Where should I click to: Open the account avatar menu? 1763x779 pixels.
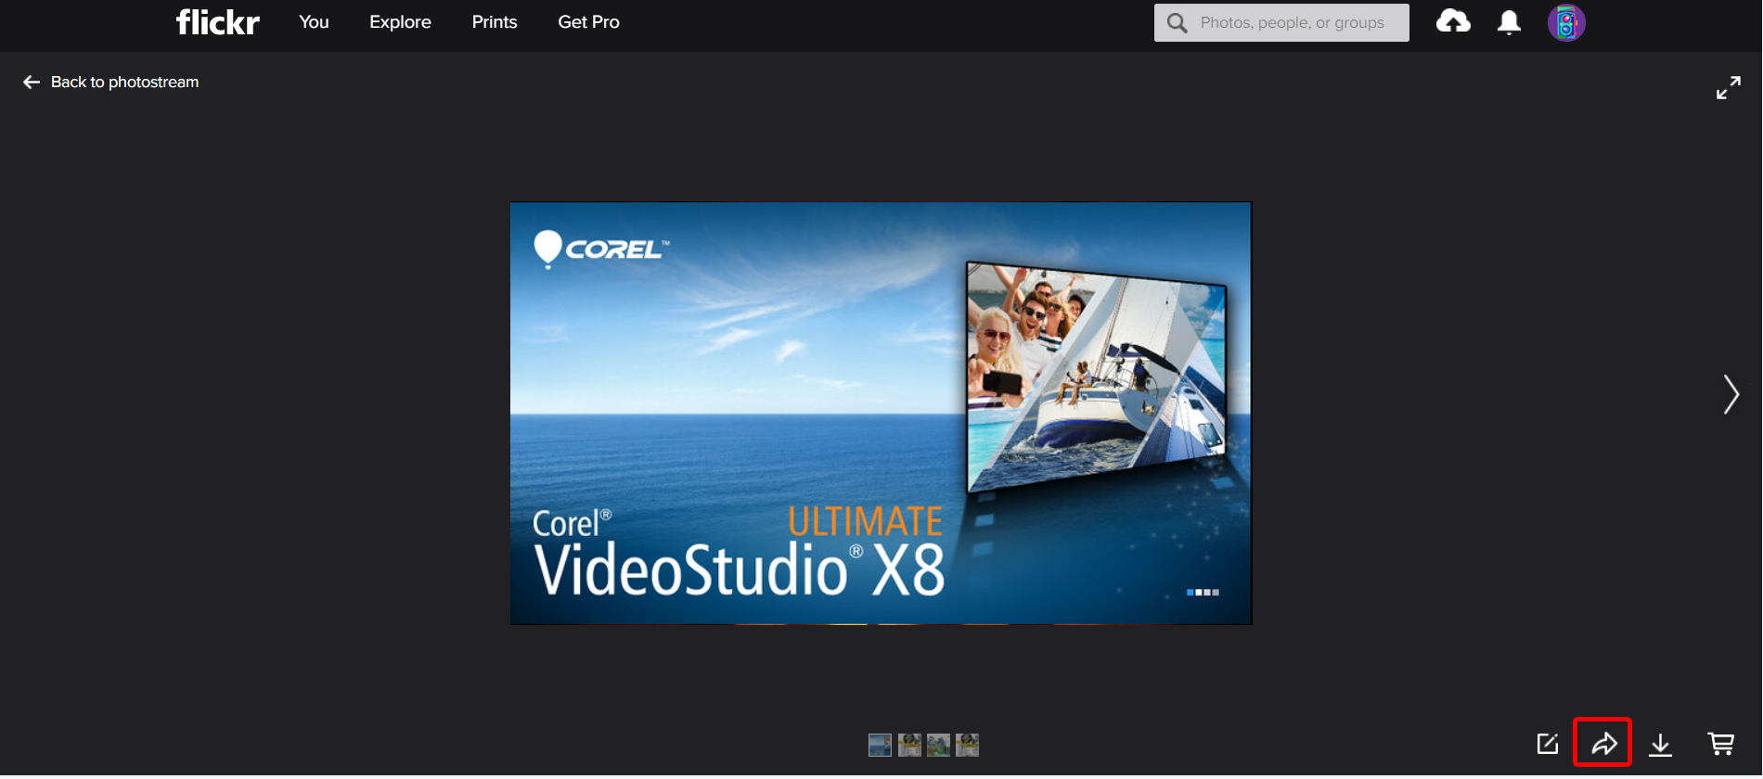(x=1566, y=22)
